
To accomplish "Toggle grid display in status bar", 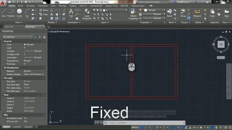I will [x=142, y=127].
